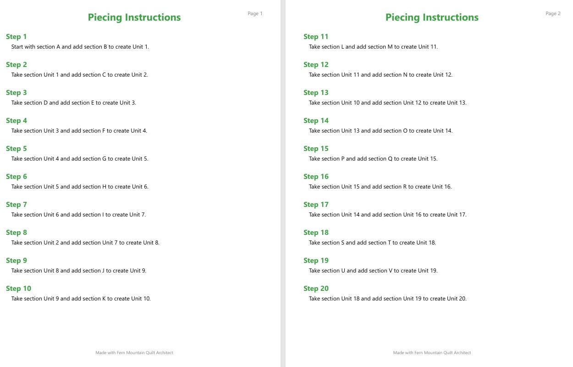
Task: Click the right page Fern Mountain footer
Action: point(432,353)
